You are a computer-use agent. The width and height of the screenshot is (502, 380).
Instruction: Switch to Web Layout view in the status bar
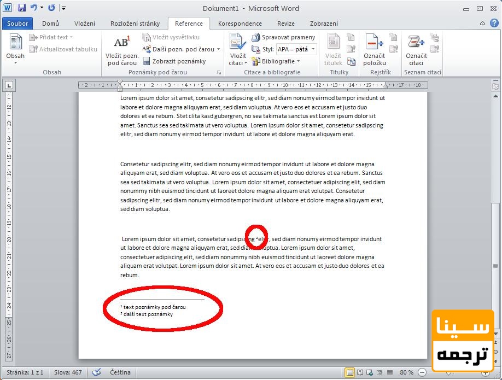[370, 372]
